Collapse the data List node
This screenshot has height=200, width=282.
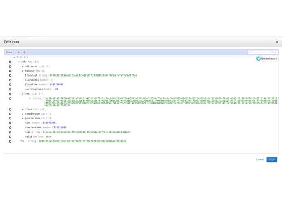[x=22, y=94]
